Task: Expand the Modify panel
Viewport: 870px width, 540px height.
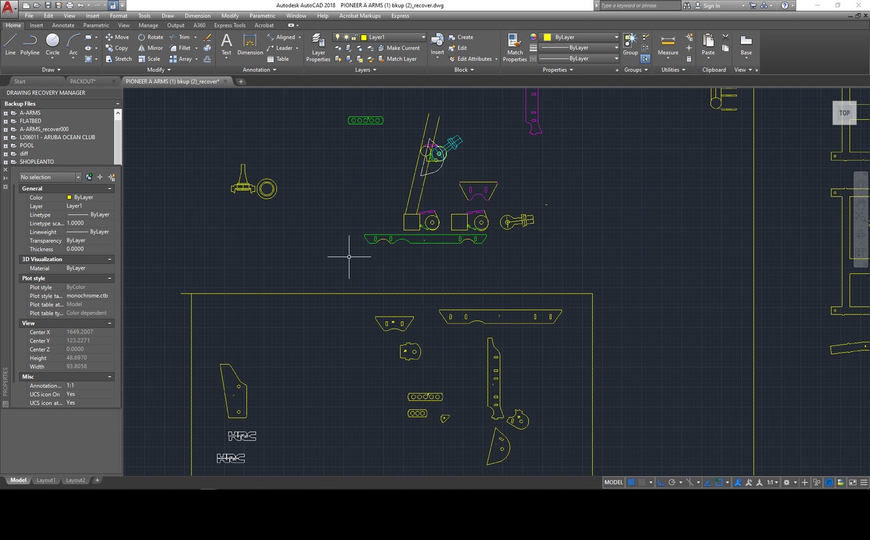Action: click(159, 70)
